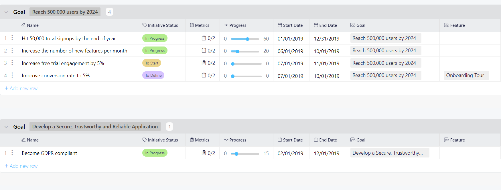This screenshot has width=501, height=190.
Task: Click metrics clipboard icon for free trial engagement row
Action: (x=204, y=63)
